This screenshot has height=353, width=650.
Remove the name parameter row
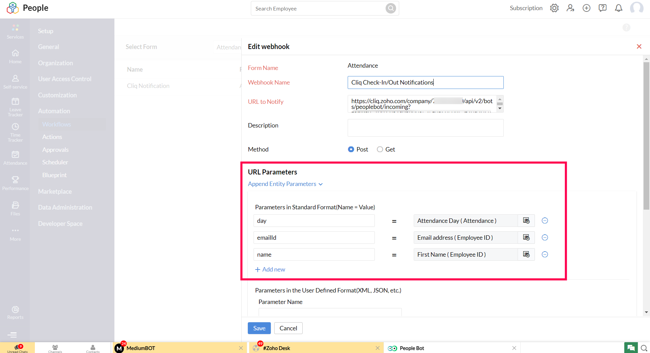[x=545, y=255]
